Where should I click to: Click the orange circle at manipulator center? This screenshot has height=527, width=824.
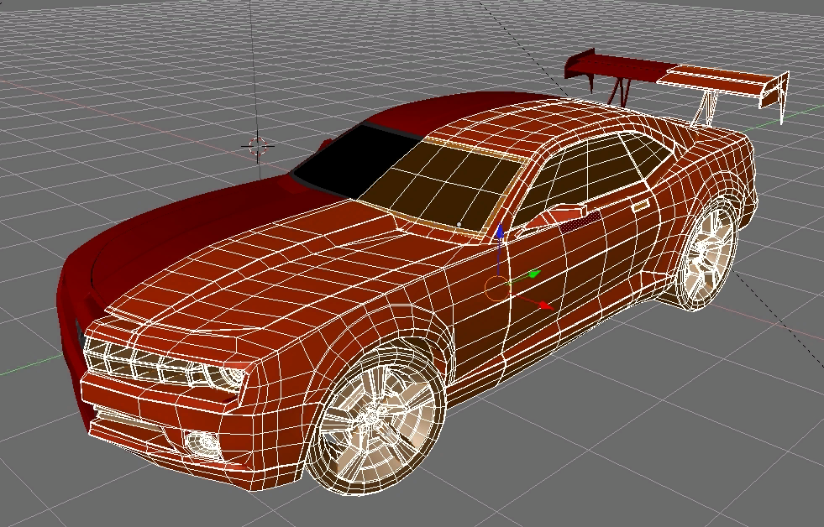click(x=497, y=289)
